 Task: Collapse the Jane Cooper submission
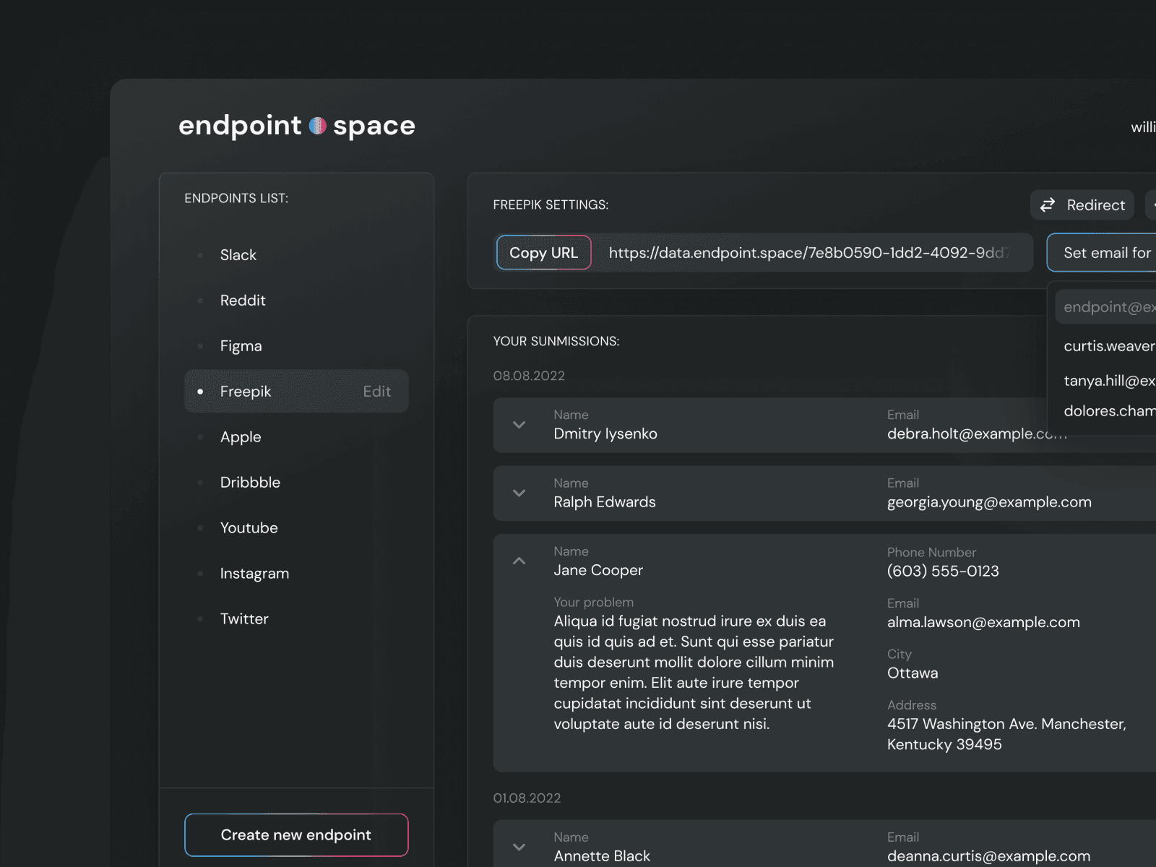click(519, 561)
